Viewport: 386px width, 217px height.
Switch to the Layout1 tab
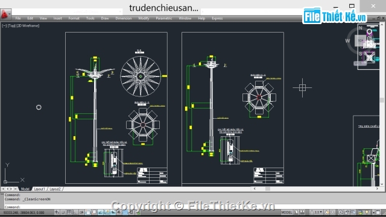40,189
